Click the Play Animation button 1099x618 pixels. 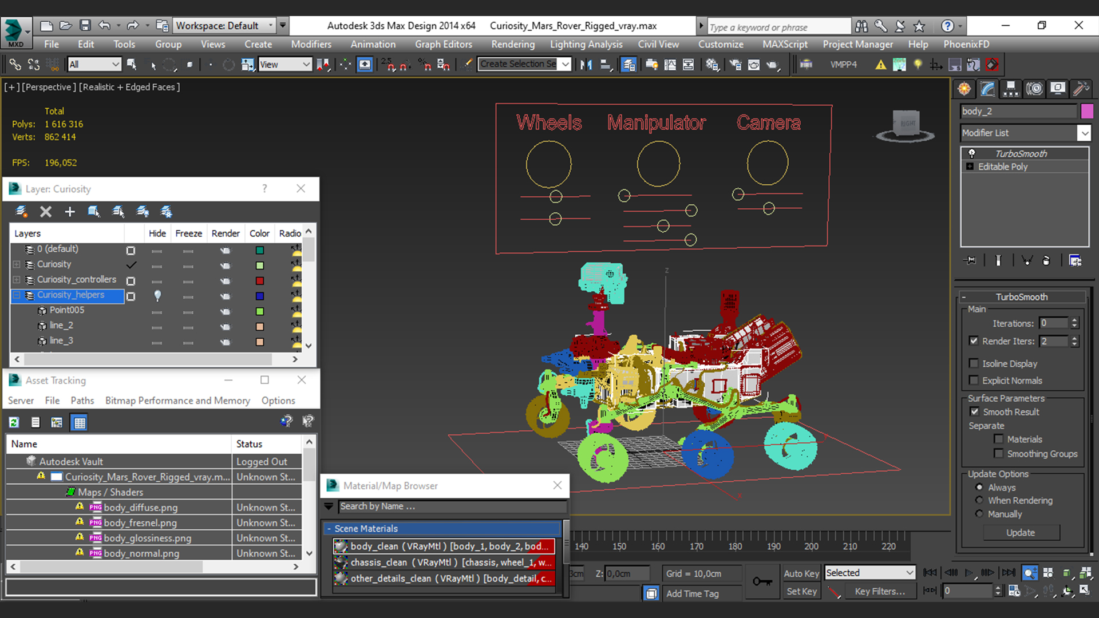[x=969, y=573]
